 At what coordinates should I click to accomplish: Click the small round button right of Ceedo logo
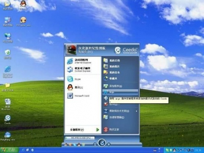click(x=109, y=144)
